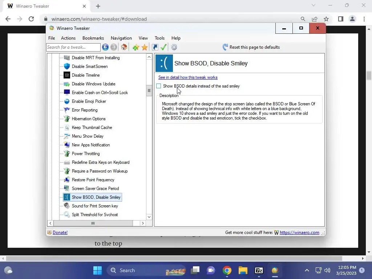This screenshot has height=279, width=372.
Task: Open the Actions menu
Action: tap(68, 38)
